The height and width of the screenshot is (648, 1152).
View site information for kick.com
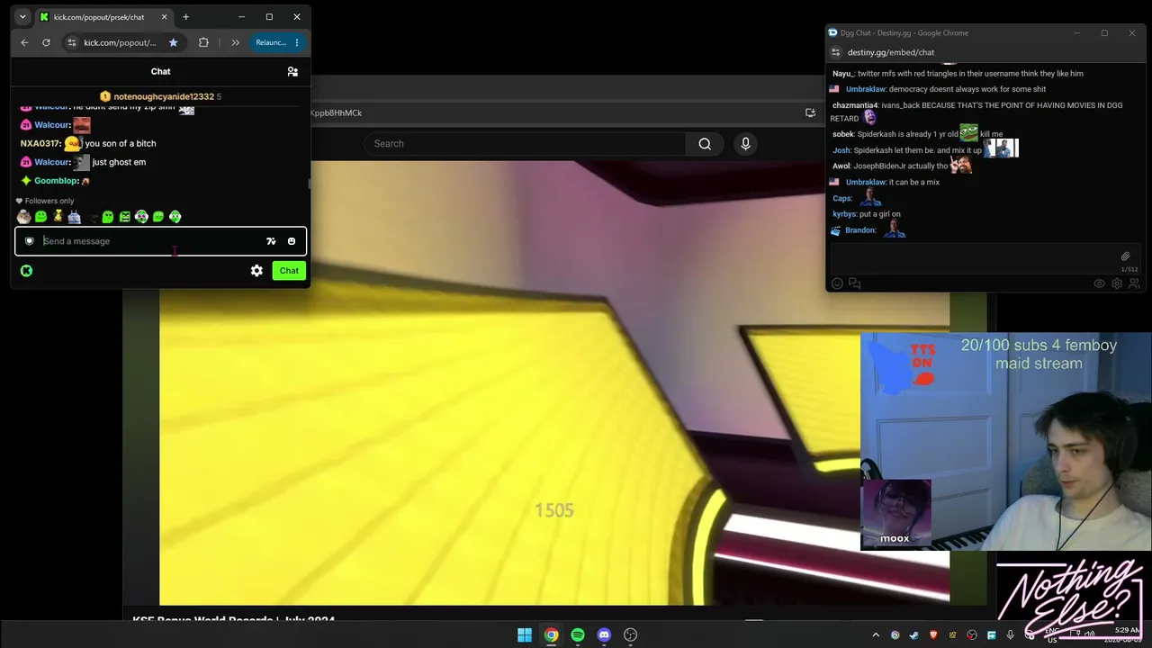72,42
